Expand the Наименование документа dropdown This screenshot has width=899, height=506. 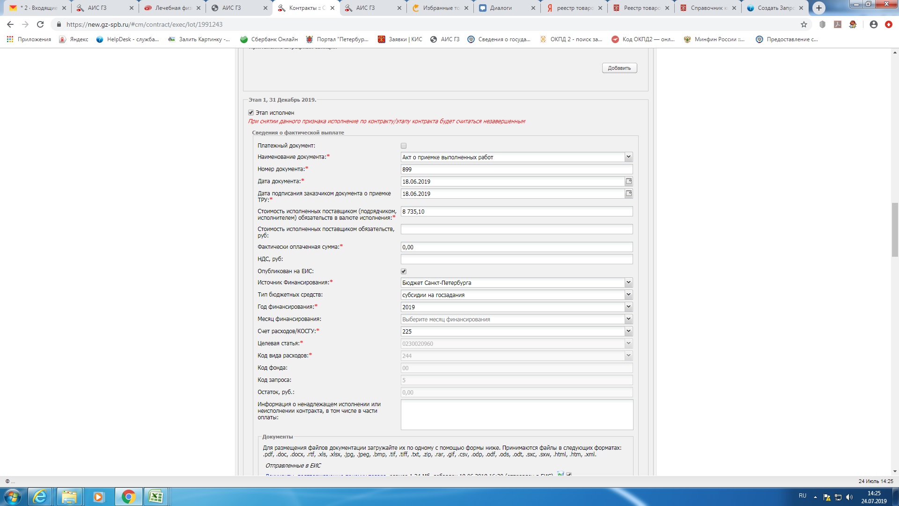(x=628, y=157)
